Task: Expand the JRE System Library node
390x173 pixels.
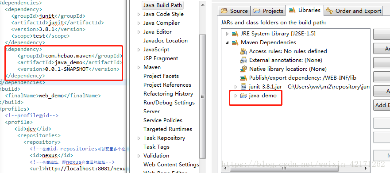Action: pyautogui.click(x=227, y=34)
